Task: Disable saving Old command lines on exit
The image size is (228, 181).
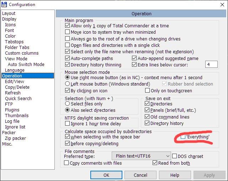Action: pyautogui.click(x=148, y=117)
